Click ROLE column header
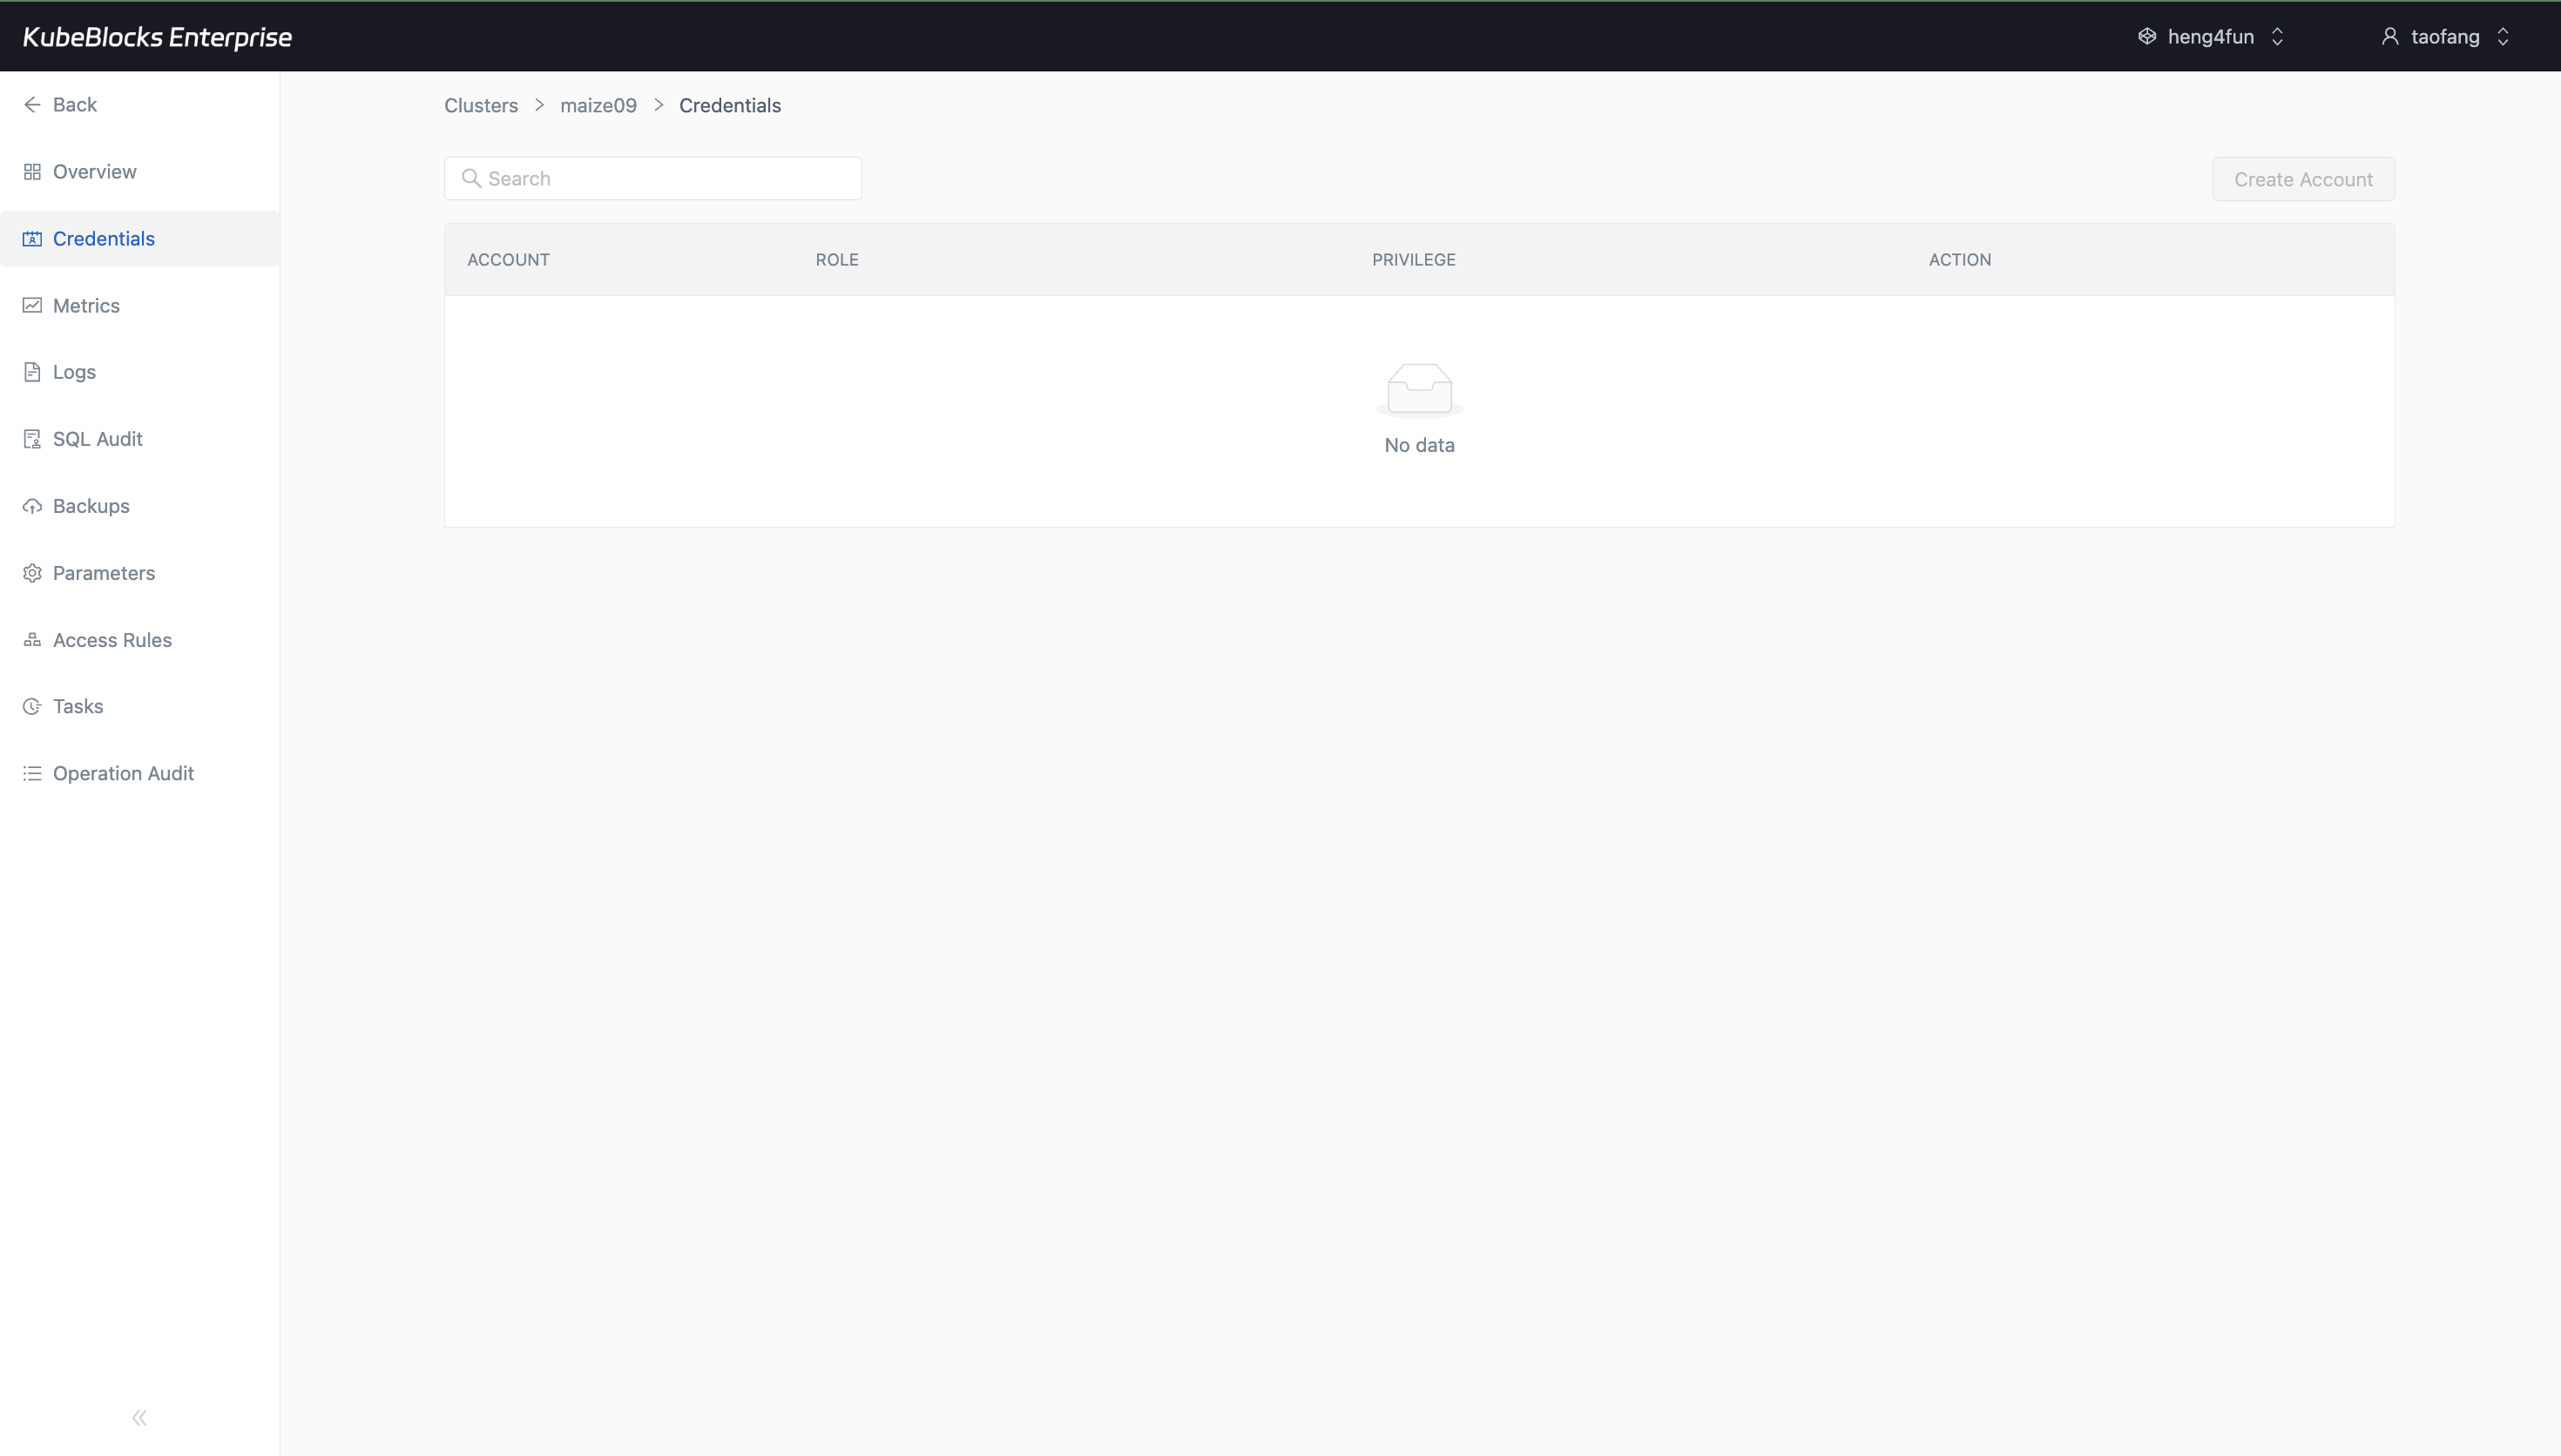 tap(837, 260)
